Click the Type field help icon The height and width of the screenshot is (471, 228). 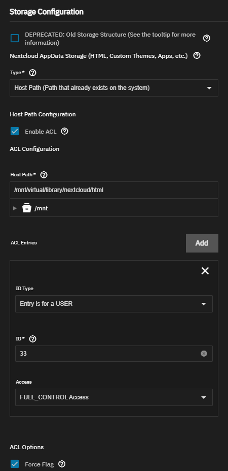click(x=33, y=73)
